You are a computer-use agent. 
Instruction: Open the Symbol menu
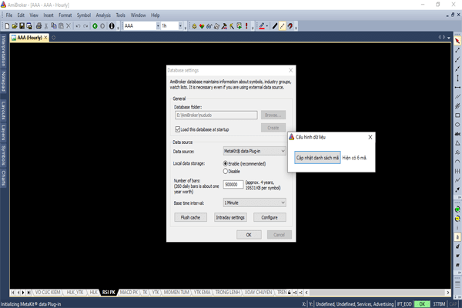84,15
